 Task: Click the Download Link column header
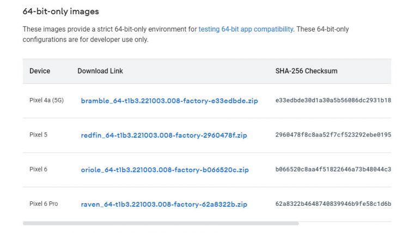100,71
